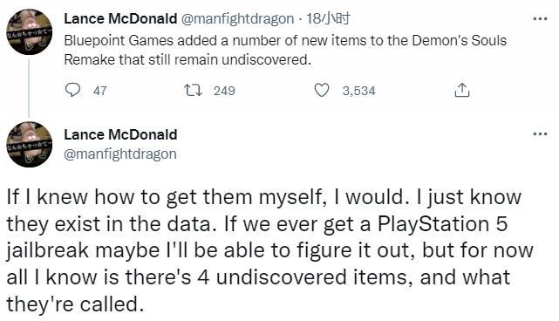The width and height of the screenshot is (559, 321).
Task: Open Lance McDonald's avatar on reply tweet
Action: tap(30, 145)
